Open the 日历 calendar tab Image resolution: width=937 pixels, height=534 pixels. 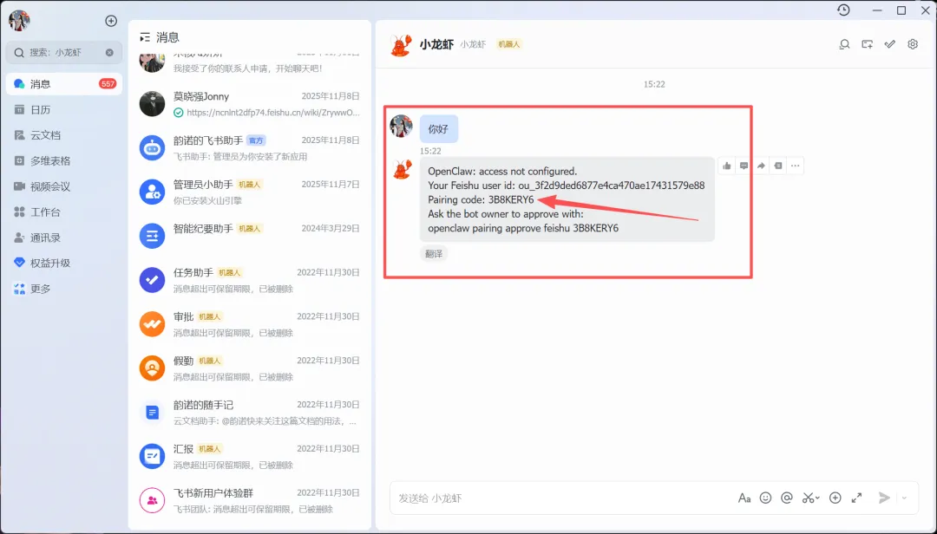click(x=64, y=109)
